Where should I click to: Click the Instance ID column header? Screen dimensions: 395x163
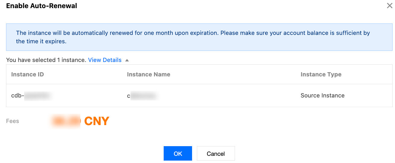click(x=27, y=74)
